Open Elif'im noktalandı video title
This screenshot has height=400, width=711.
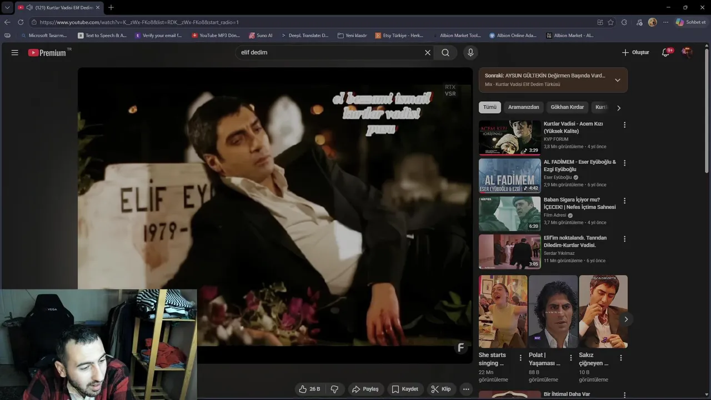point(575,242)
